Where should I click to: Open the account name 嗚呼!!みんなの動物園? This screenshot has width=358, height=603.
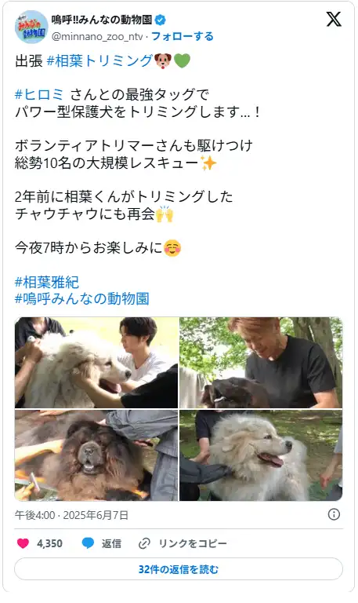click(102, 19)
